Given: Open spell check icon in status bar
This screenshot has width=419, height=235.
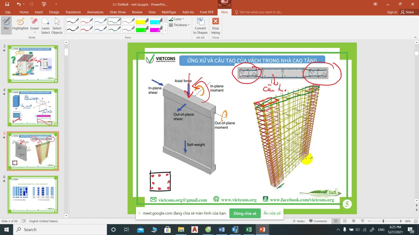Looking at the screenshot, I should 24,221.
